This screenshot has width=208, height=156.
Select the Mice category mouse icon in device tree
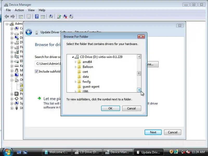click(x=17, y=70)
